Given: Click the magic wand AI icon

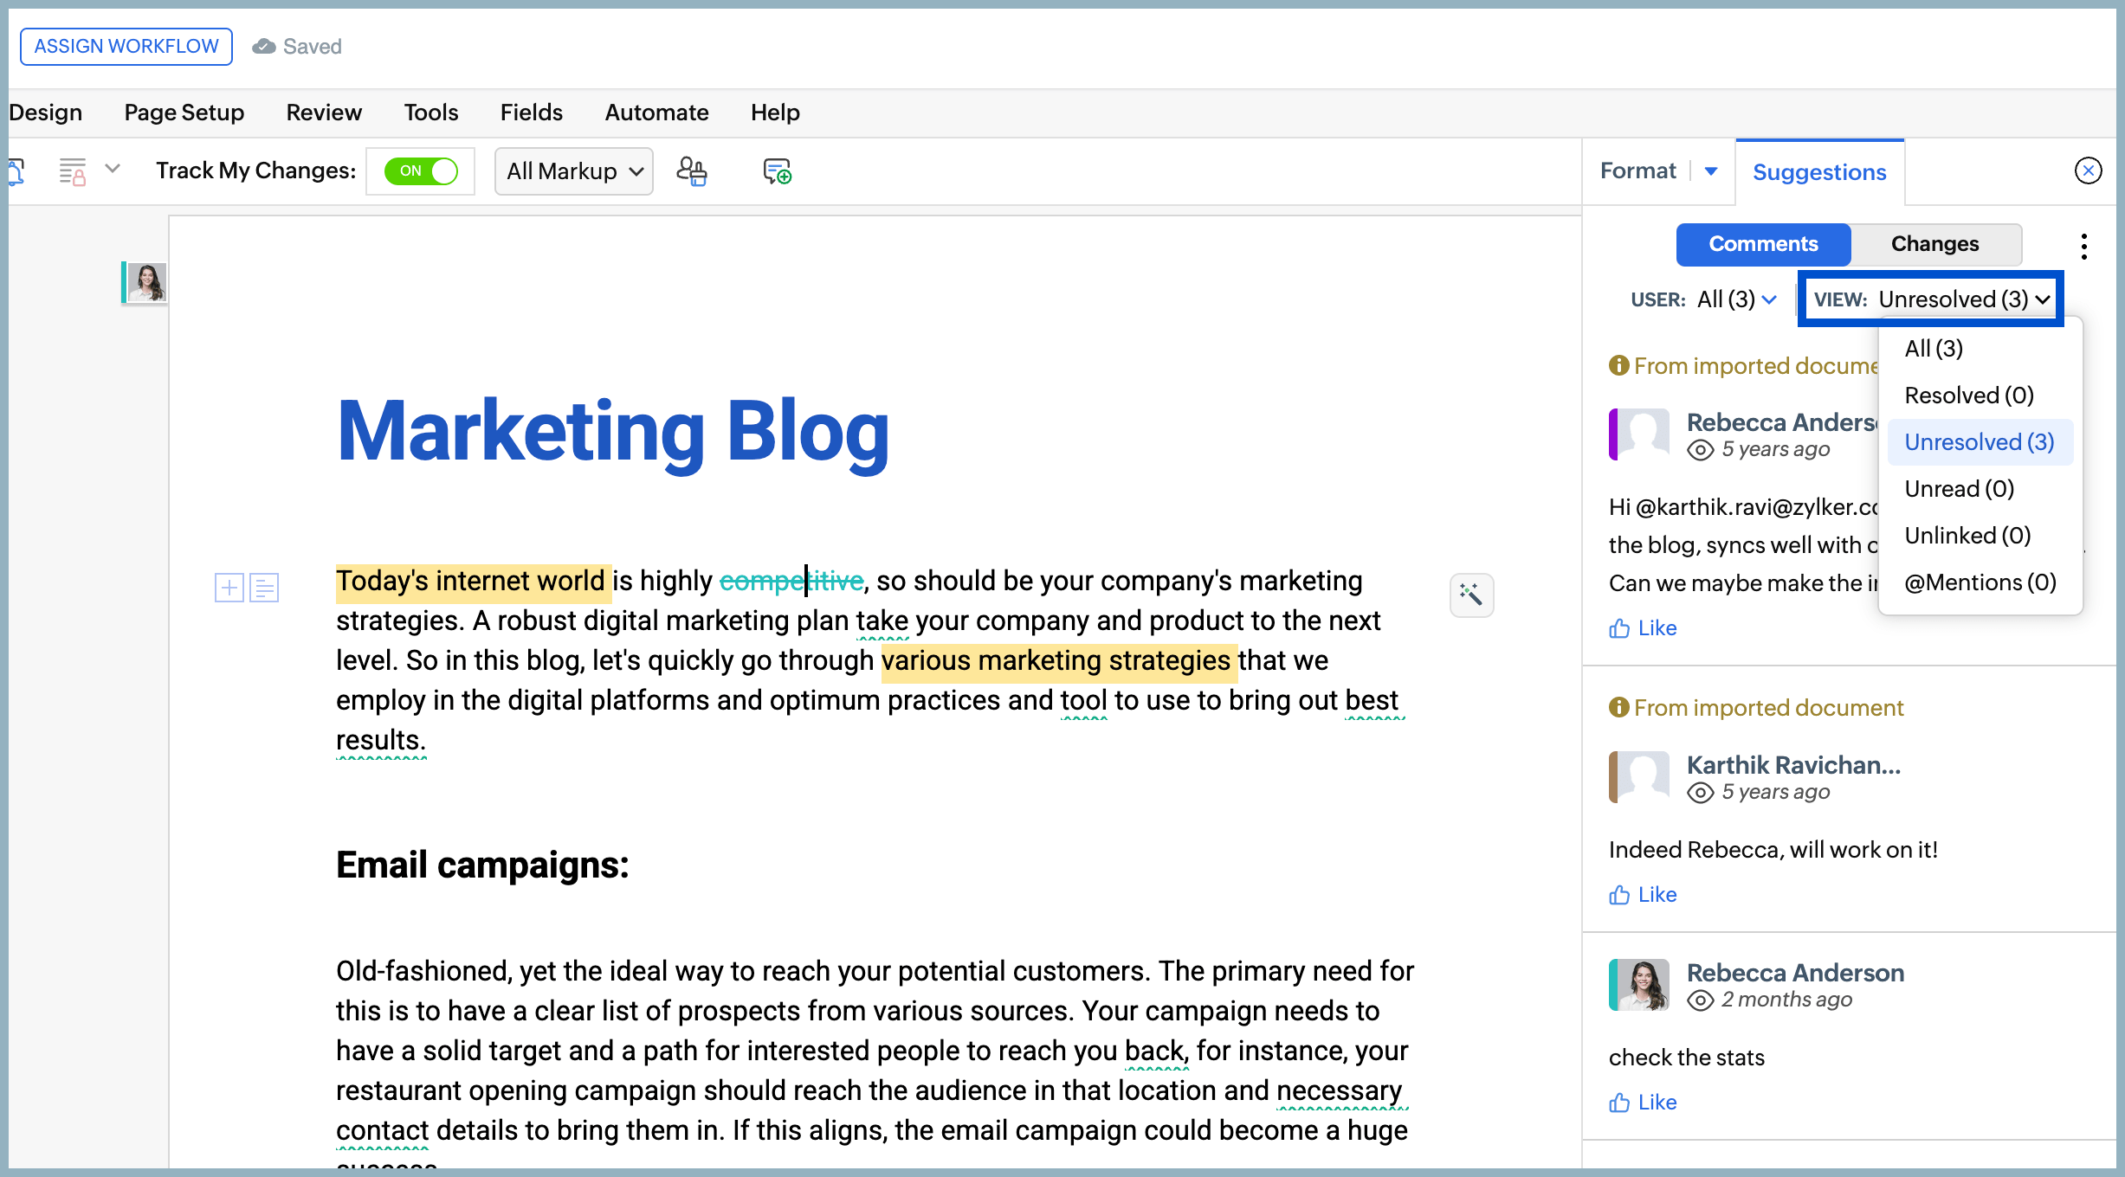Looking at the screenshot, I should click(x=1471, y=595).
